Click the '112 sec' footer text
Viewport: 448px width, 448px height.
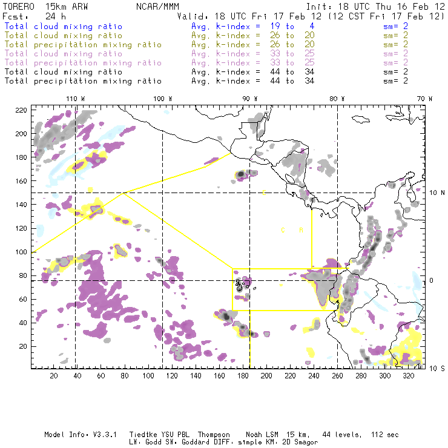385,435
